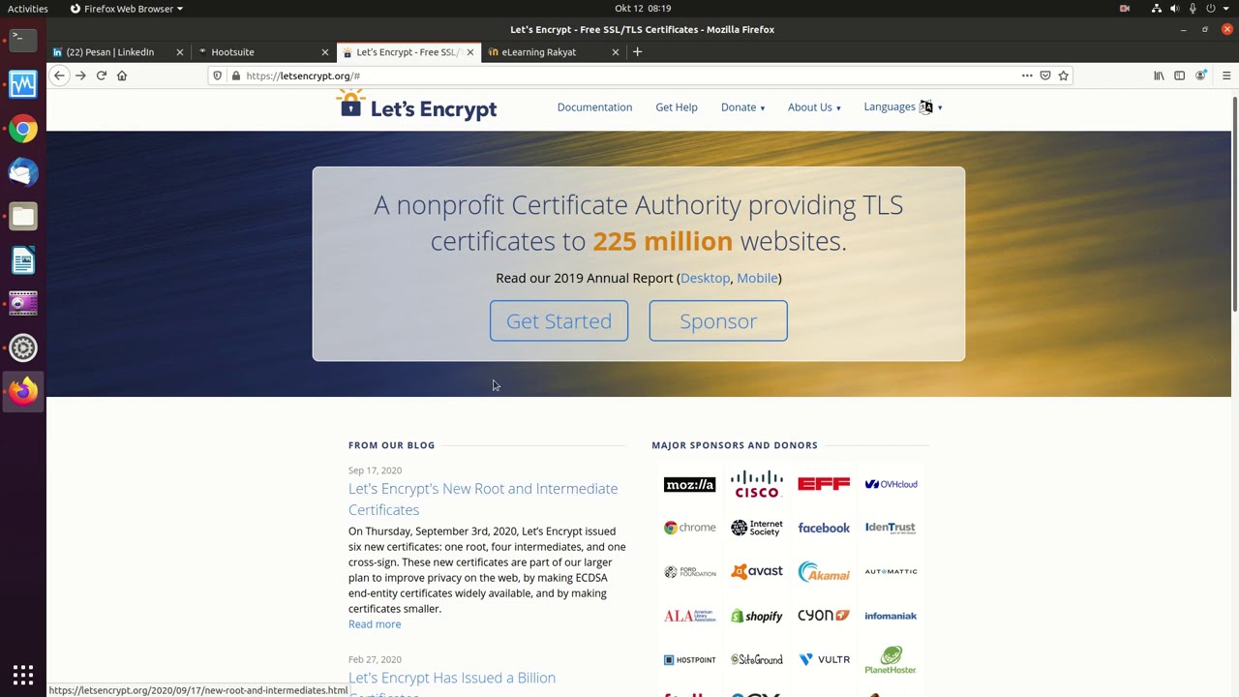The width and height of the screenshot is (1239, 697).
Task: Close the eLearning Rakyat tab
Action: [616, 52]
